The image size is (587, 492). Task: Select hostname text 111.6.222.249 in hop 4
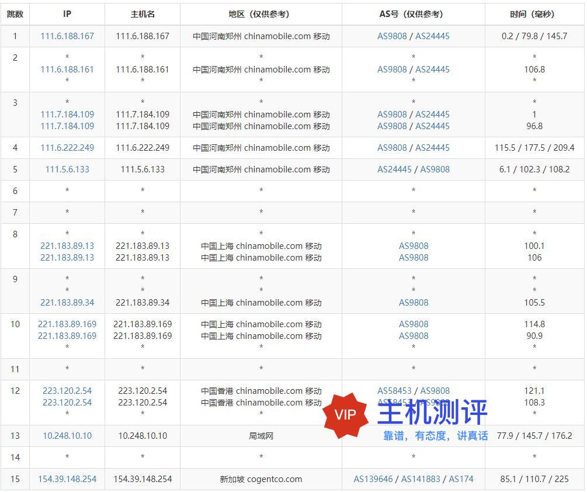click(x=143, y=147)
